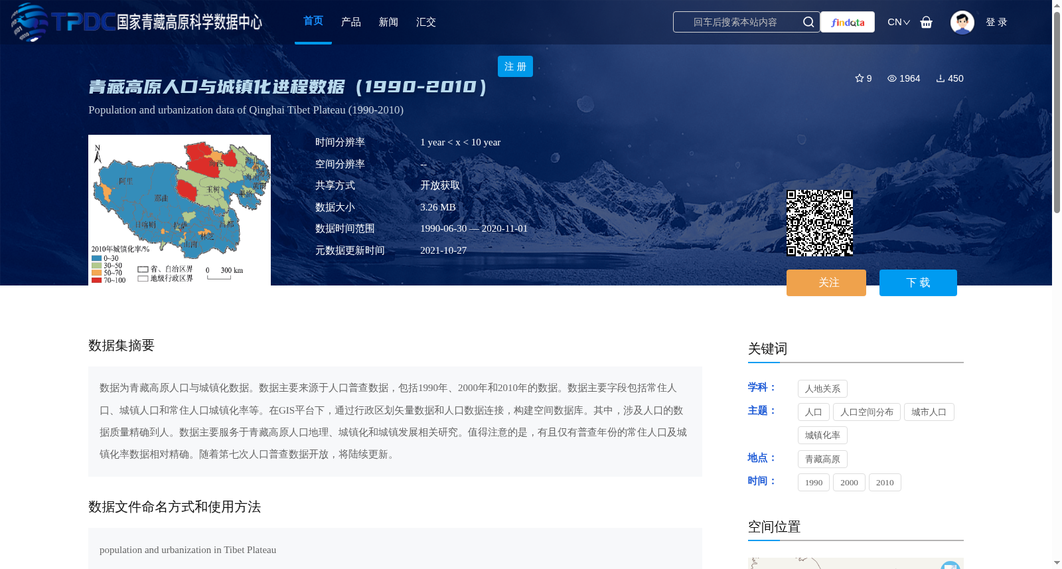The width and height of the screenshot is (1062, 569).
Task: Open the CN language dropdown
Action: coord(898,22)
